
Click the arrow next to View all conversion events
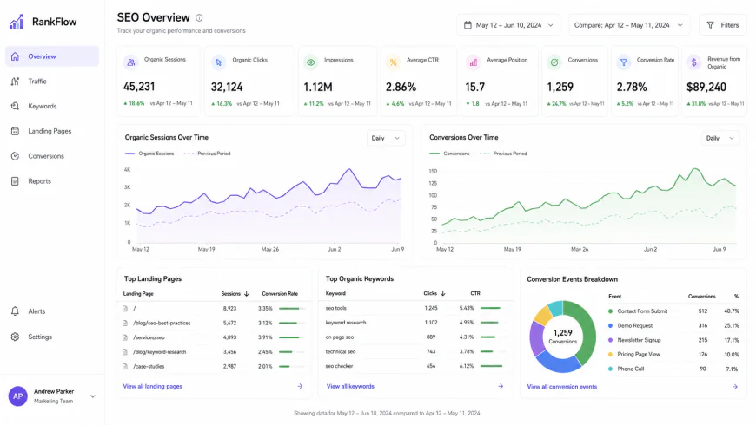pyautogui.click(x=735, y=387)
